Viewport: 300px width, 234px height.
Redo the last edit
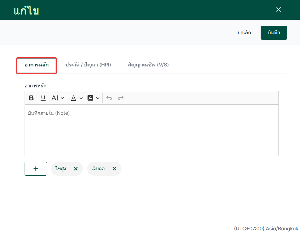121,98
